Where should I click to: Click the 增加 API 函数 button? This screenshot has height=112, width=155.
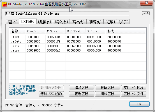[x=51, y=94]
